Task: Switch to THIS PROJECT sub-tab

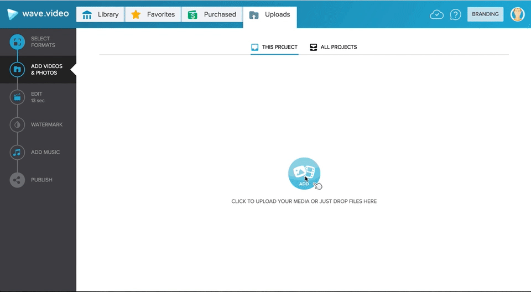Action: click(x=274, y=47)
